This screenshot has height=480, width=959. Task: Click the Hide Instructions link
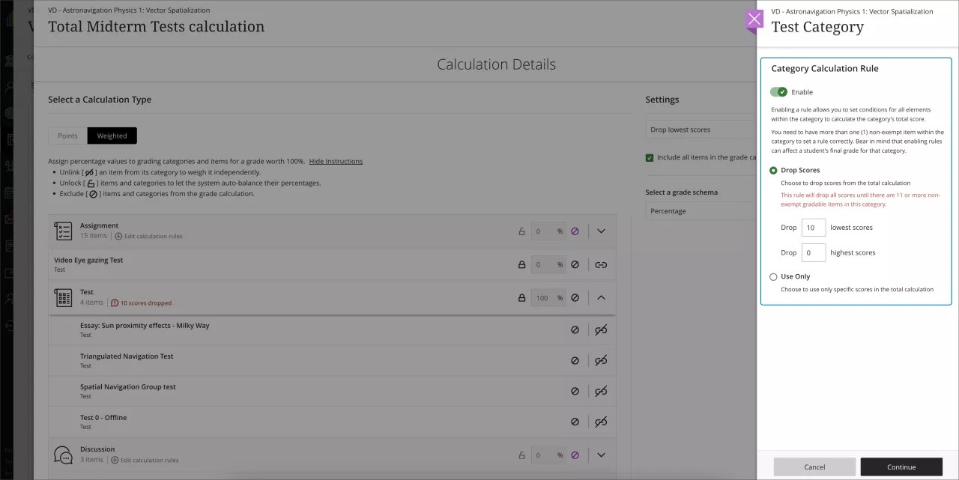tap(336, 160)
